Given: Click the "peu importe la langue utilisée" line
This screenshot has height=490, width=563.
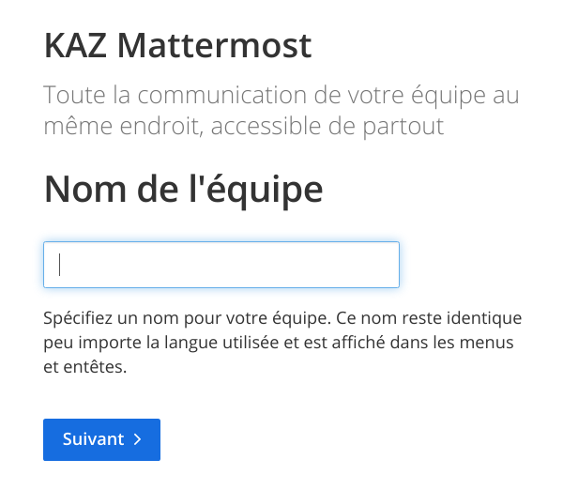Looking at the screenshot, I should click(279, 343).
